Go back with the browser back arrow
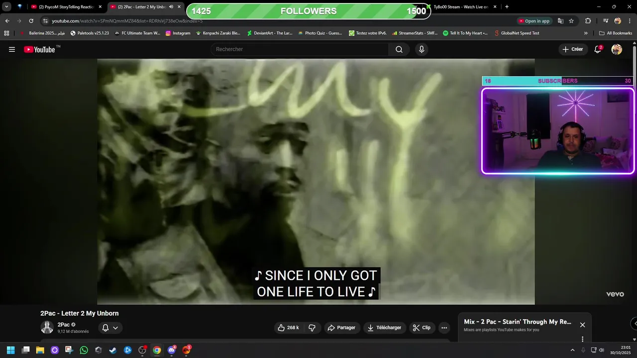Screen dimensions: 637x358 click(7, 21)
